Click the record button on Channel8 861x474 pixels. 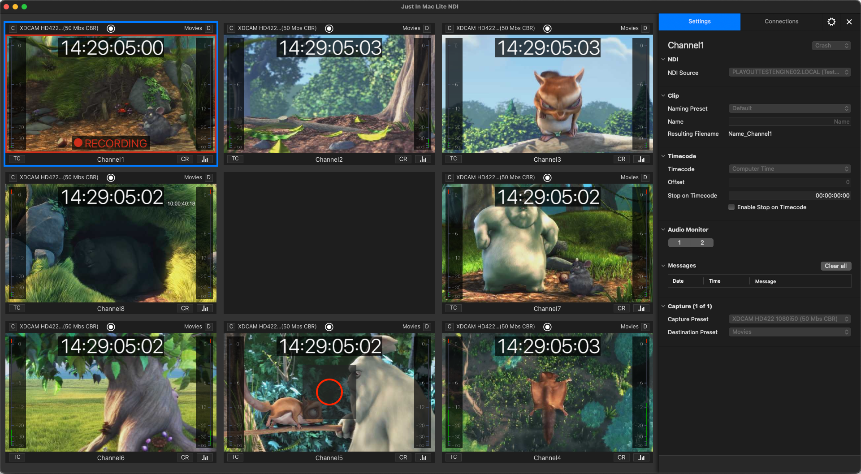pos(111,177)
